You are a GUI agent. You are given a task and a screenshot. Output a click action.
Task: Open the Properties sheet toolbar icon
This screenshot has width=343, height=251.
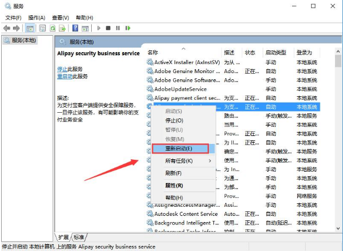pos(42,28)
